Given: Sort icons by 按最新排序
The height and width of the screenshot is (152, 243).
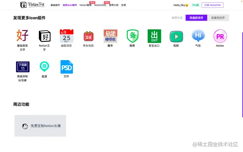Looking at the screenshot, I should [196, 18].
